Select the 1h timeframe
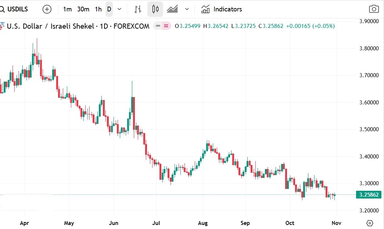This screenshot has width=384, height=229. pos(98,9)
